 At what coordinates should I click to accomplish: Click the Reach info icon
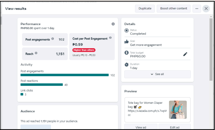(x=36, y=53)
